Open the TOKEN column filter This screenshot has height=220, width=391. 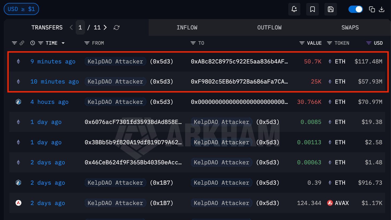[330, 43]
